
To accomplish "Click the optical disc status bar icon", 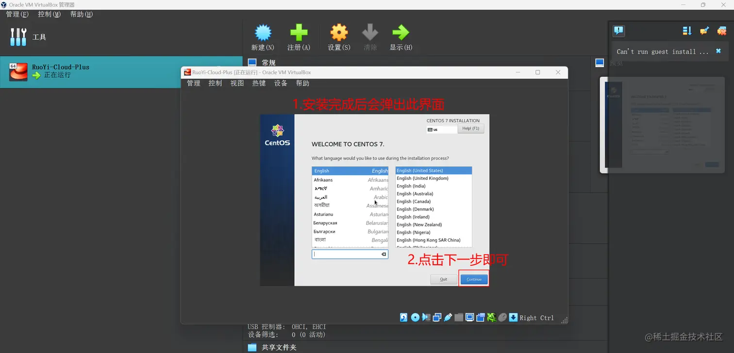I will pos(415,317).
